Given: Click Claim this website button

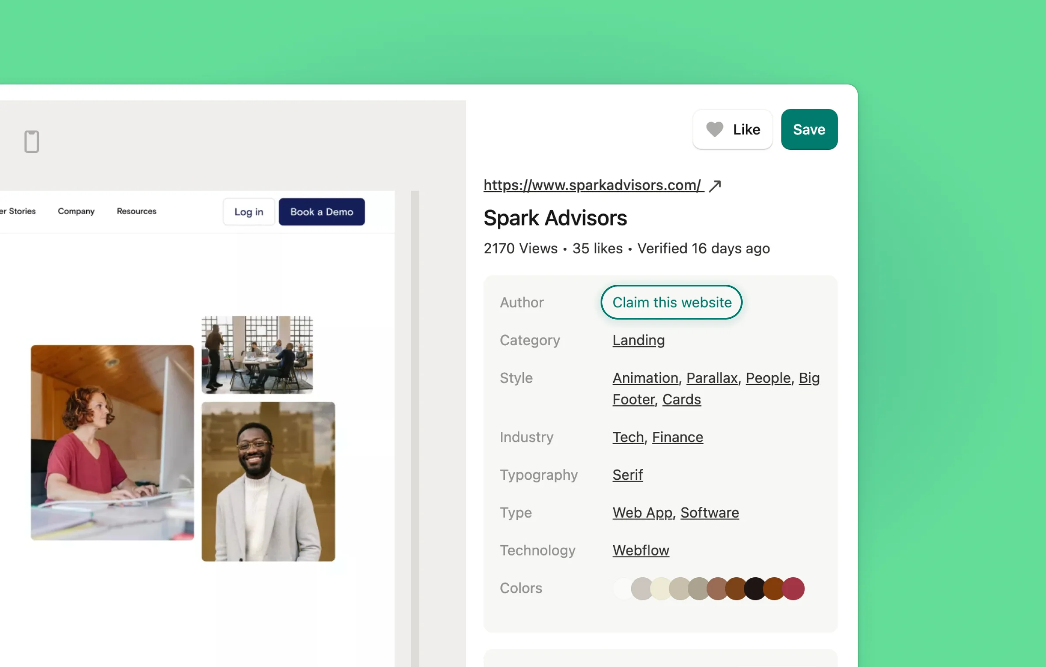Looking at the screenshot, I should click(672, 302).
